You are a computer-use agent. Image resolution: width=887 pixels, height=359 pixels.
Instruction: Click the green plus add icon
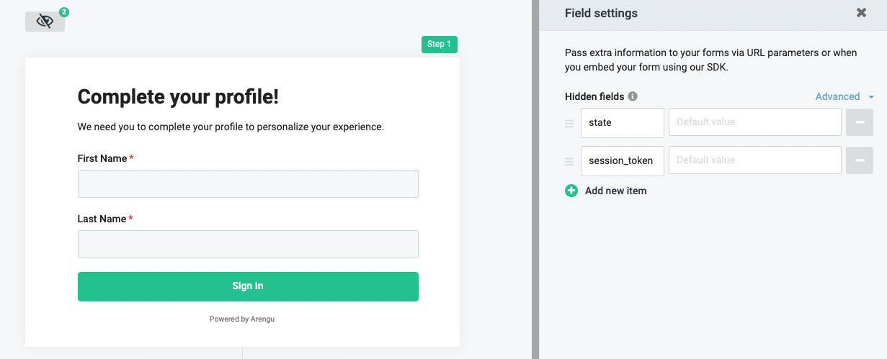point(571,191)
